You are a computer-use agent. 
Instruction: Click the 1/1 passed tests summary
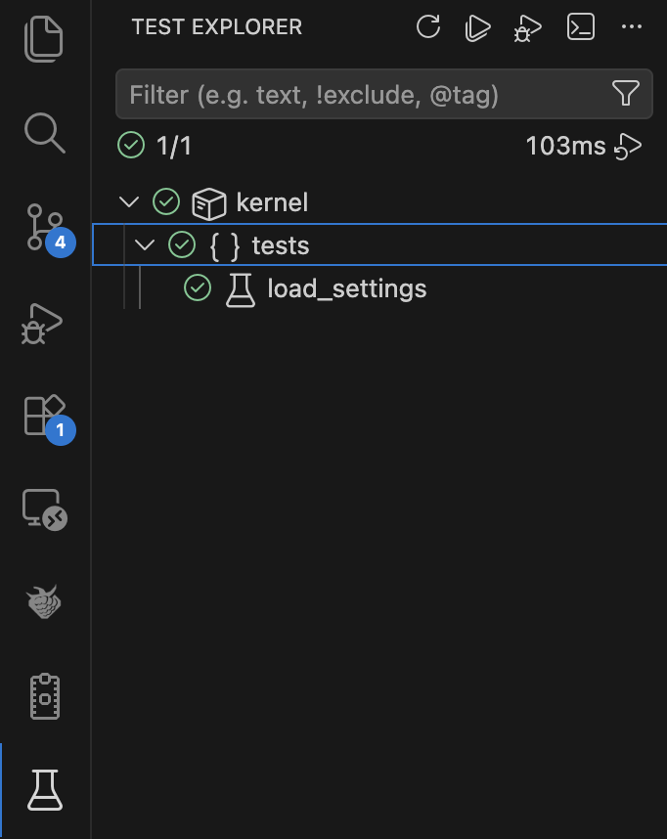(173, 147)
